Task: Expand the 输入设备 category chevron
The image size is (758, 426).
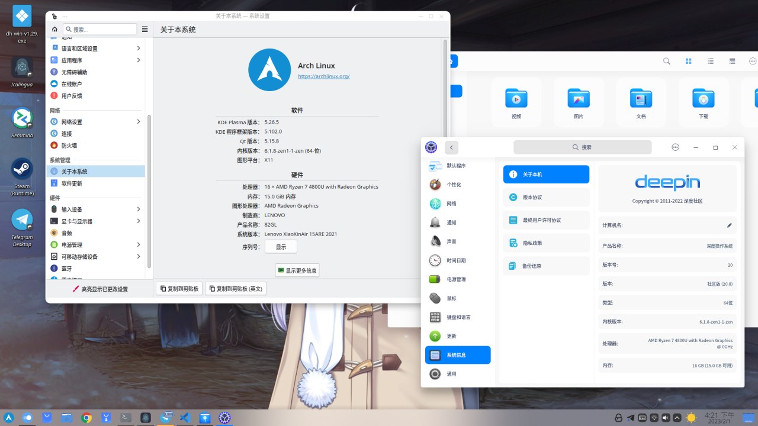Action: point(139,209)
